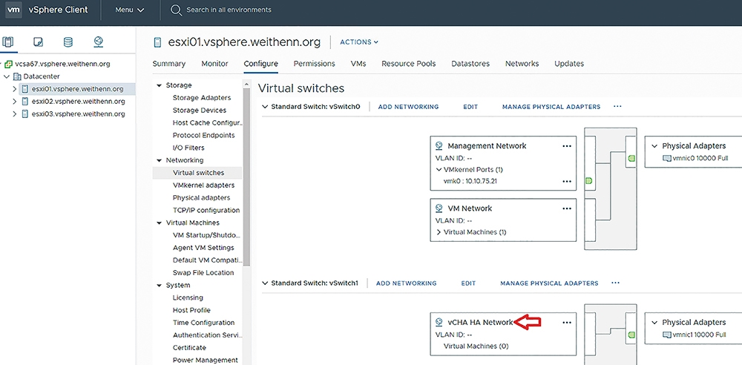Click the vcsa67 vCenter server icon
The image size is (742, 365).
(8, 64)
